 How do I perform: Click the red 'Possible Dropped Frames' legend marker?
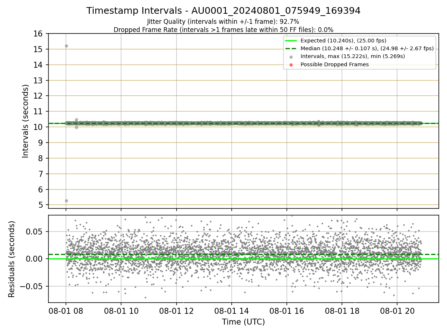(291, 65)
